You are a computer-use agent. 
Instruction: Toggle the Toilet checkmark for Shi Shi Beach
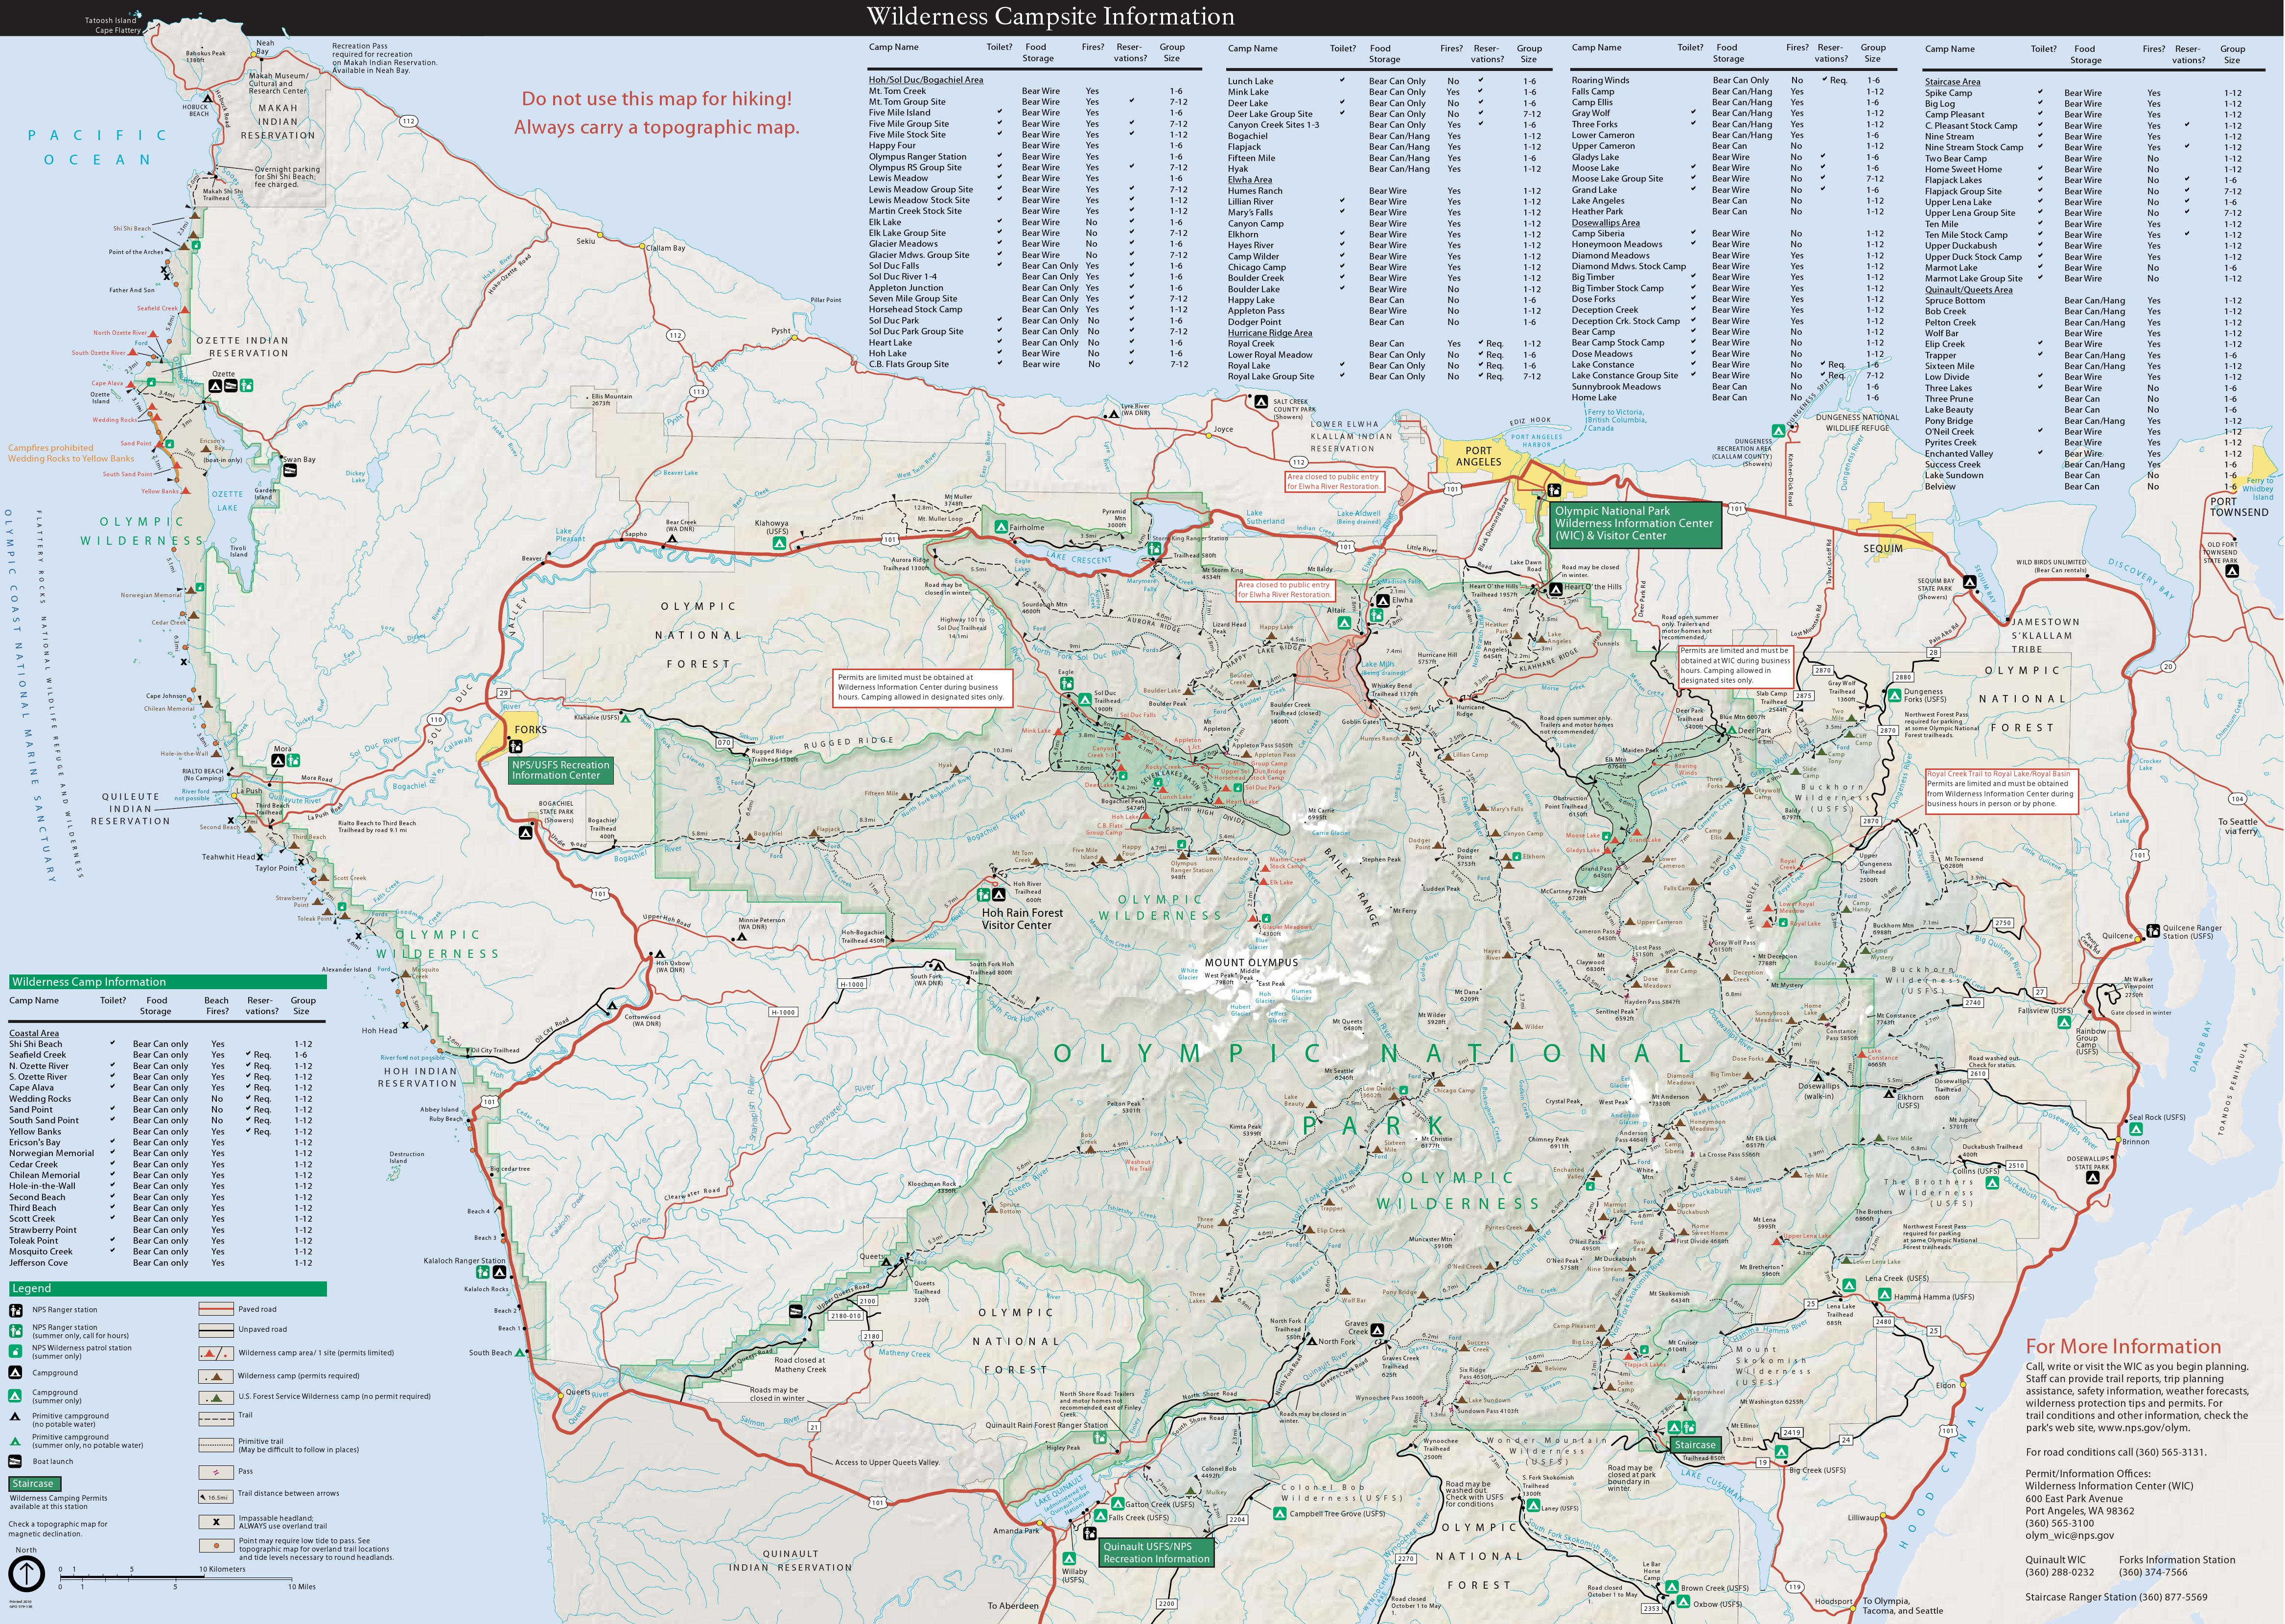coord(113,1043)
